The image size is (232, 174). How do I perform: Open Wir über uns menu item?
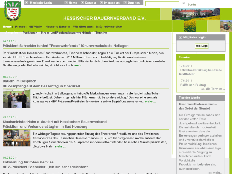click(x=83, y=26)
